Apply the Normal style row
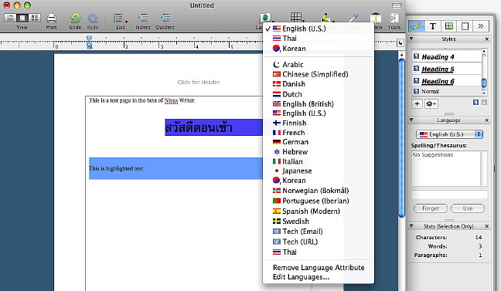Image resolution: width=501 pixels, height=291 pixels. [447, 91]
